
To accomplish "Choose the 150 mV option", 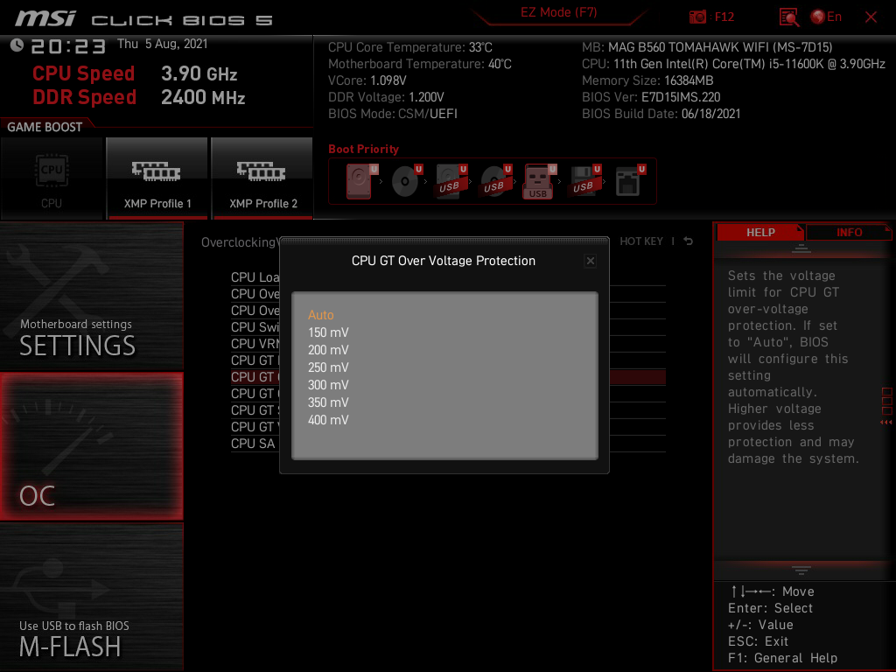I will (328, 332).
